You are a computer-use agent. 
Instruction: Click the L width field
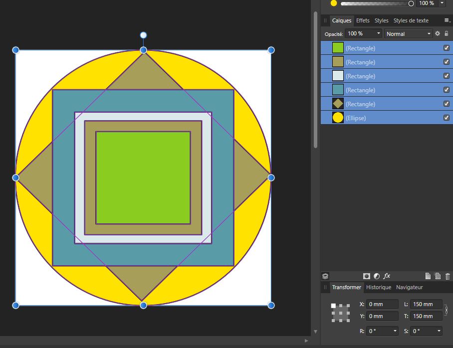pyautogui.click(x=426, y=304)
